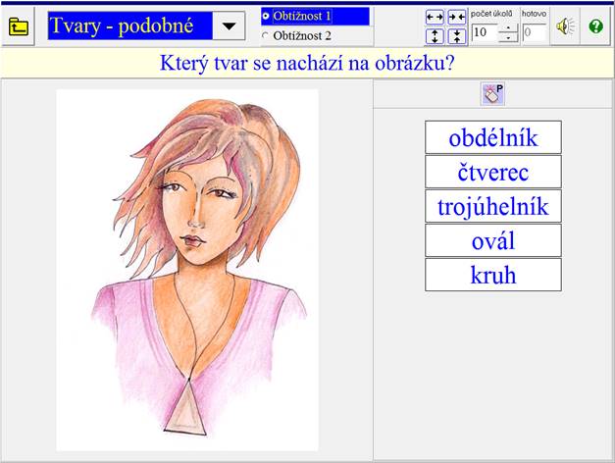This screenshot has height=463, width=615.
Task: Click the shrink vertically arrows icon
Action: coord(457,36)
